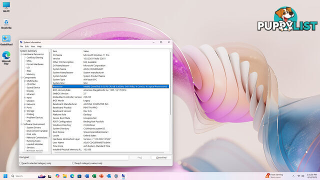Select Forced Hardware tree item
Viewport: 320px width, 180px height.
click(35, 64)
